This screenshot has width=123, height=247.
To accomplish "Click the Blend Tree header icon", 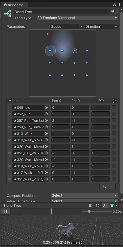I will tap(8, 14).
